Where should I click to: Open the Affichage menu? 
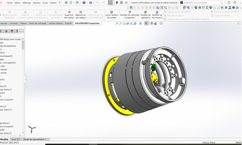27,3
